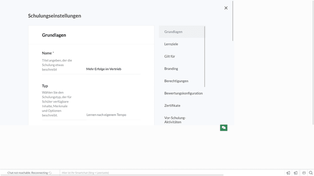Image resolution: width=314 pixels, height=176 pixels.
Task: Click the megaphone icon next to the mask icon
Action: tap(296, 173)
